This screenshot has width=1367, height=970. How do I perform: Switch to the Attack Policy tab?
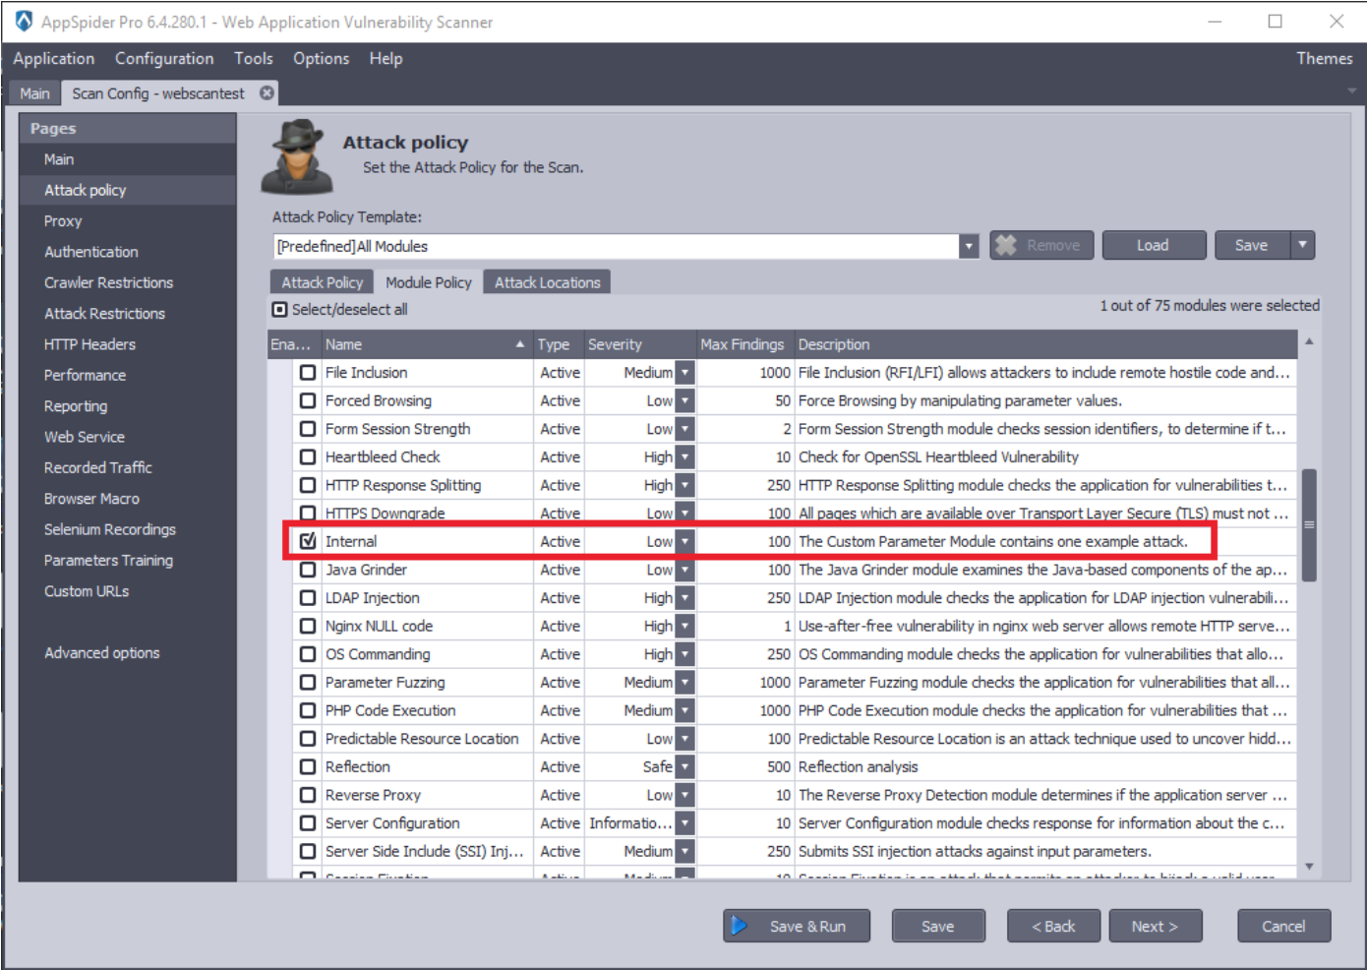tap(322, 282)
